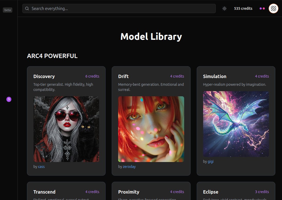Click the 'Top-tier generalist' description text
Image resolution: width=282 pixels, height=200 pixels.
tap(63, 87)
